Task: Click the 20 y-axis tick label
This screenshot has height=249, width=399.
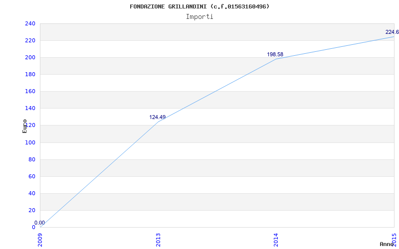Action: 32,210
